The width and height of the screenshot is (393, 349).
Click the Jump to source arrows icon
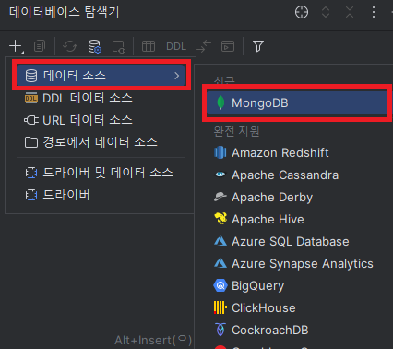click(x=204, y=46)
